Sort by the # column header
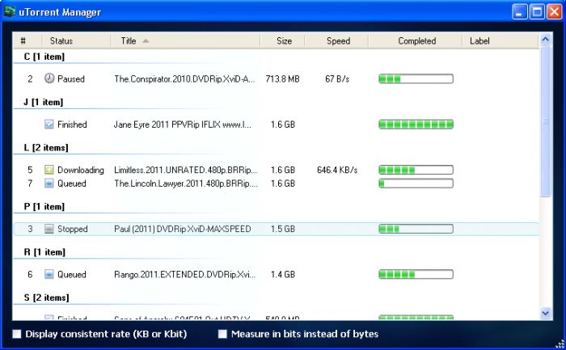Viewport: 566px width, 350px height. (27, 40)
